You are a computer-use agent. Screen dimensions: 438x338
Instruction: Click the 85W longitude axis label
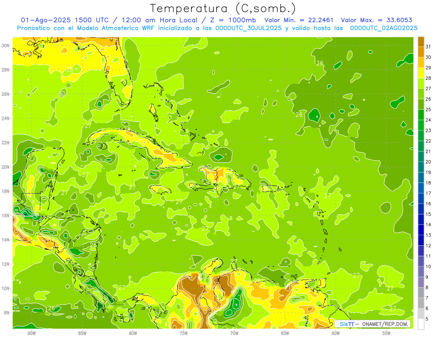coord(82,333)
